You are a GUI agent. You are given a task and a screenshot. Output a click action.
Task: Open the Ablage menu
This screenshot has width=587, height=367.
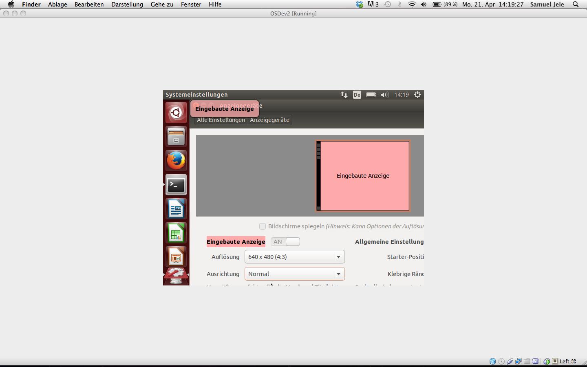(57, 4)
